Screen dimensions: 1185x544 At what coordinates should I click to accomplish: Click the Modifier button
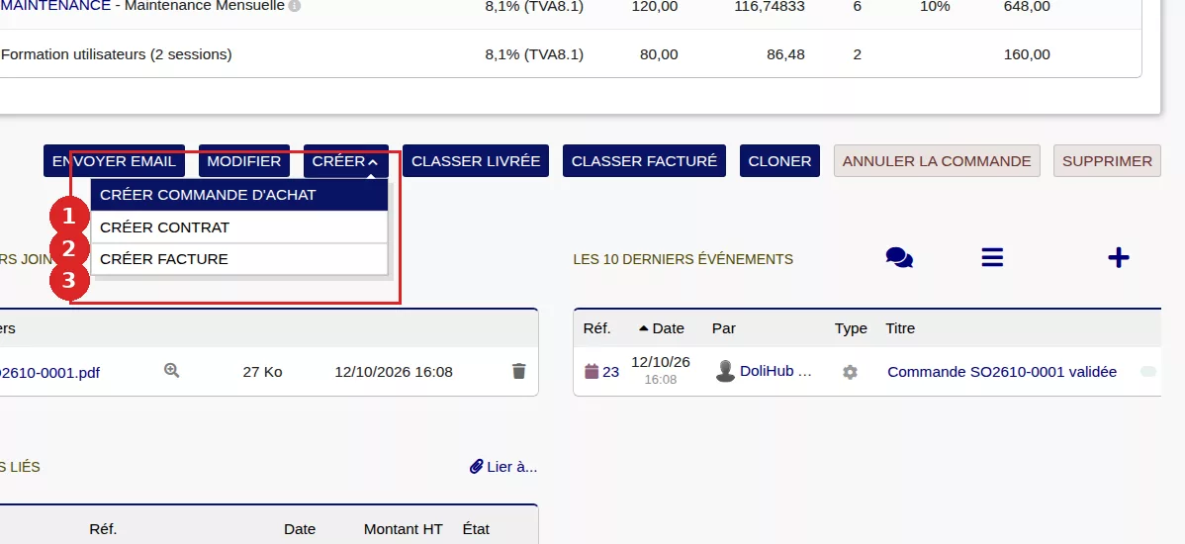coord(244,161)
